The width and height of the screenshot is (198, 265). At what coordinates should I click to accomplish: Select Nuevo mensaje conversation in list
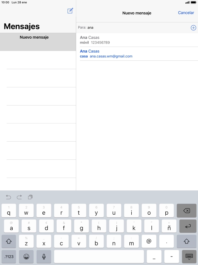pyautogui.click(x=38, y=42)
